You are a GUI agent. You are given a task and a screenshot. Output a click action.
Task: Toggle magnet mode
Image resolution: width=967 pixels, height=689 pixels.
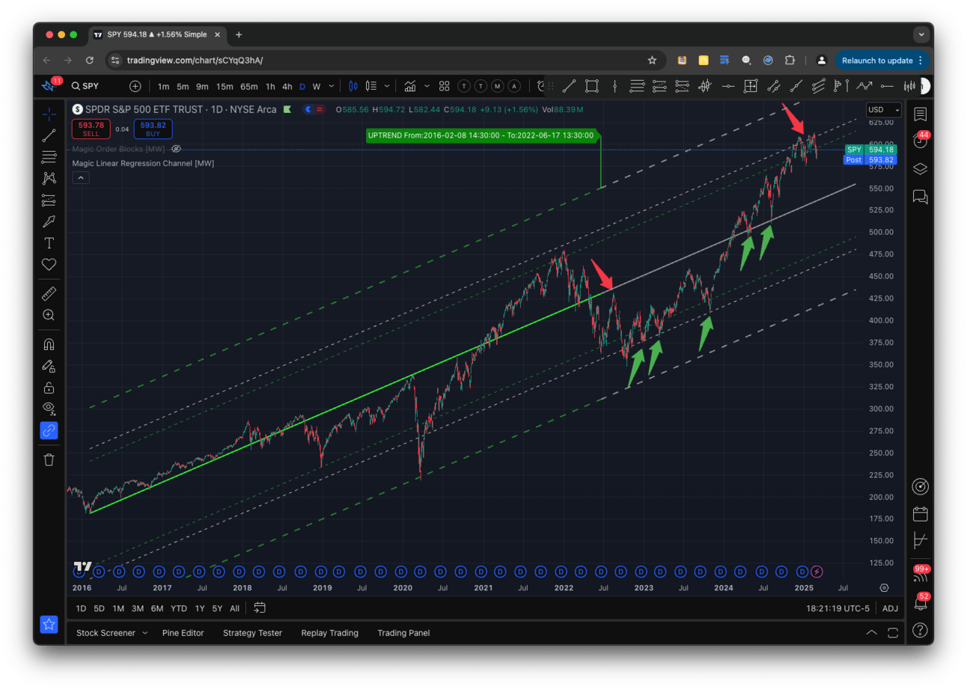49,345
